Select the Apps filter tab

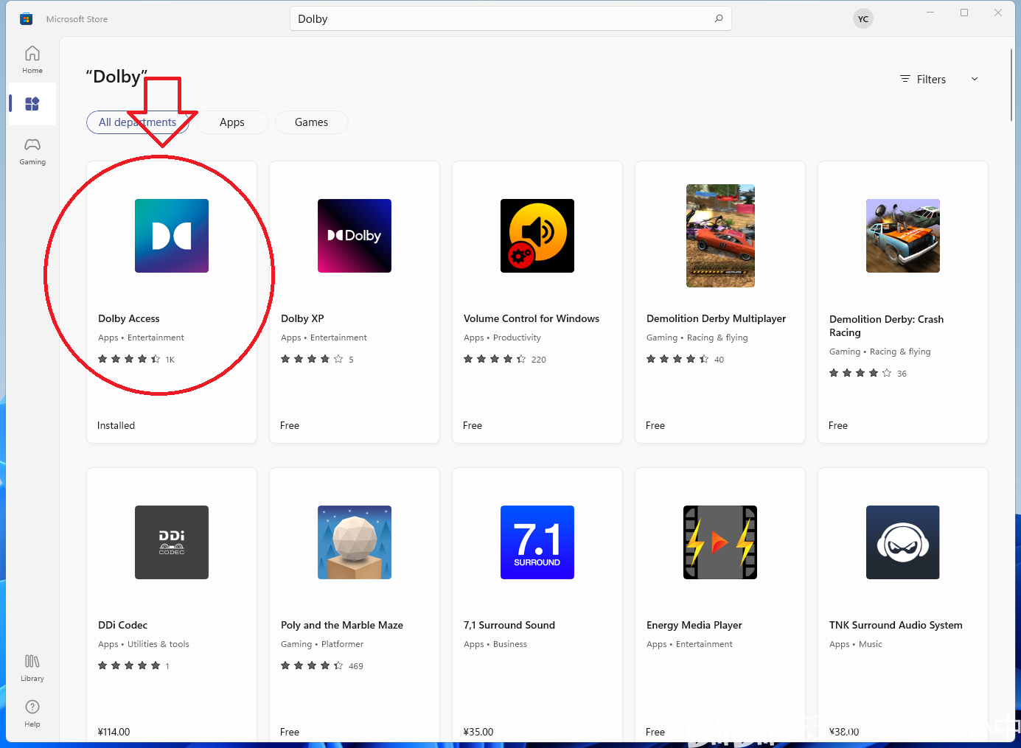point(232,122)
